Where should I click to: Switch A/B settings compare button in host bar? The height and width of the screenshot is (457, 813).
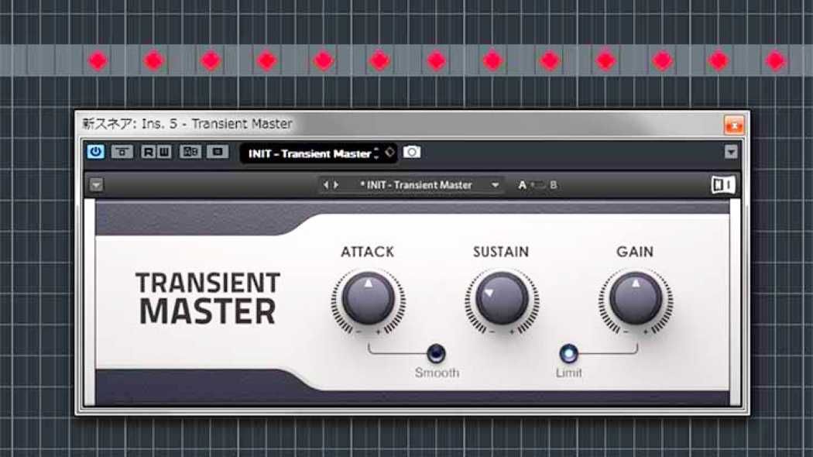pos(190,152)
